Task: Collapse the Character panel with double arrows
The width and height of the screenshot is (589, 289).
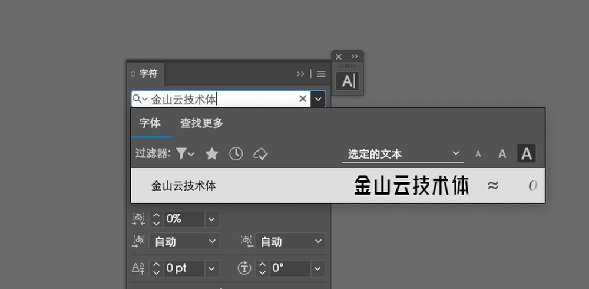Action: point(300,74)
